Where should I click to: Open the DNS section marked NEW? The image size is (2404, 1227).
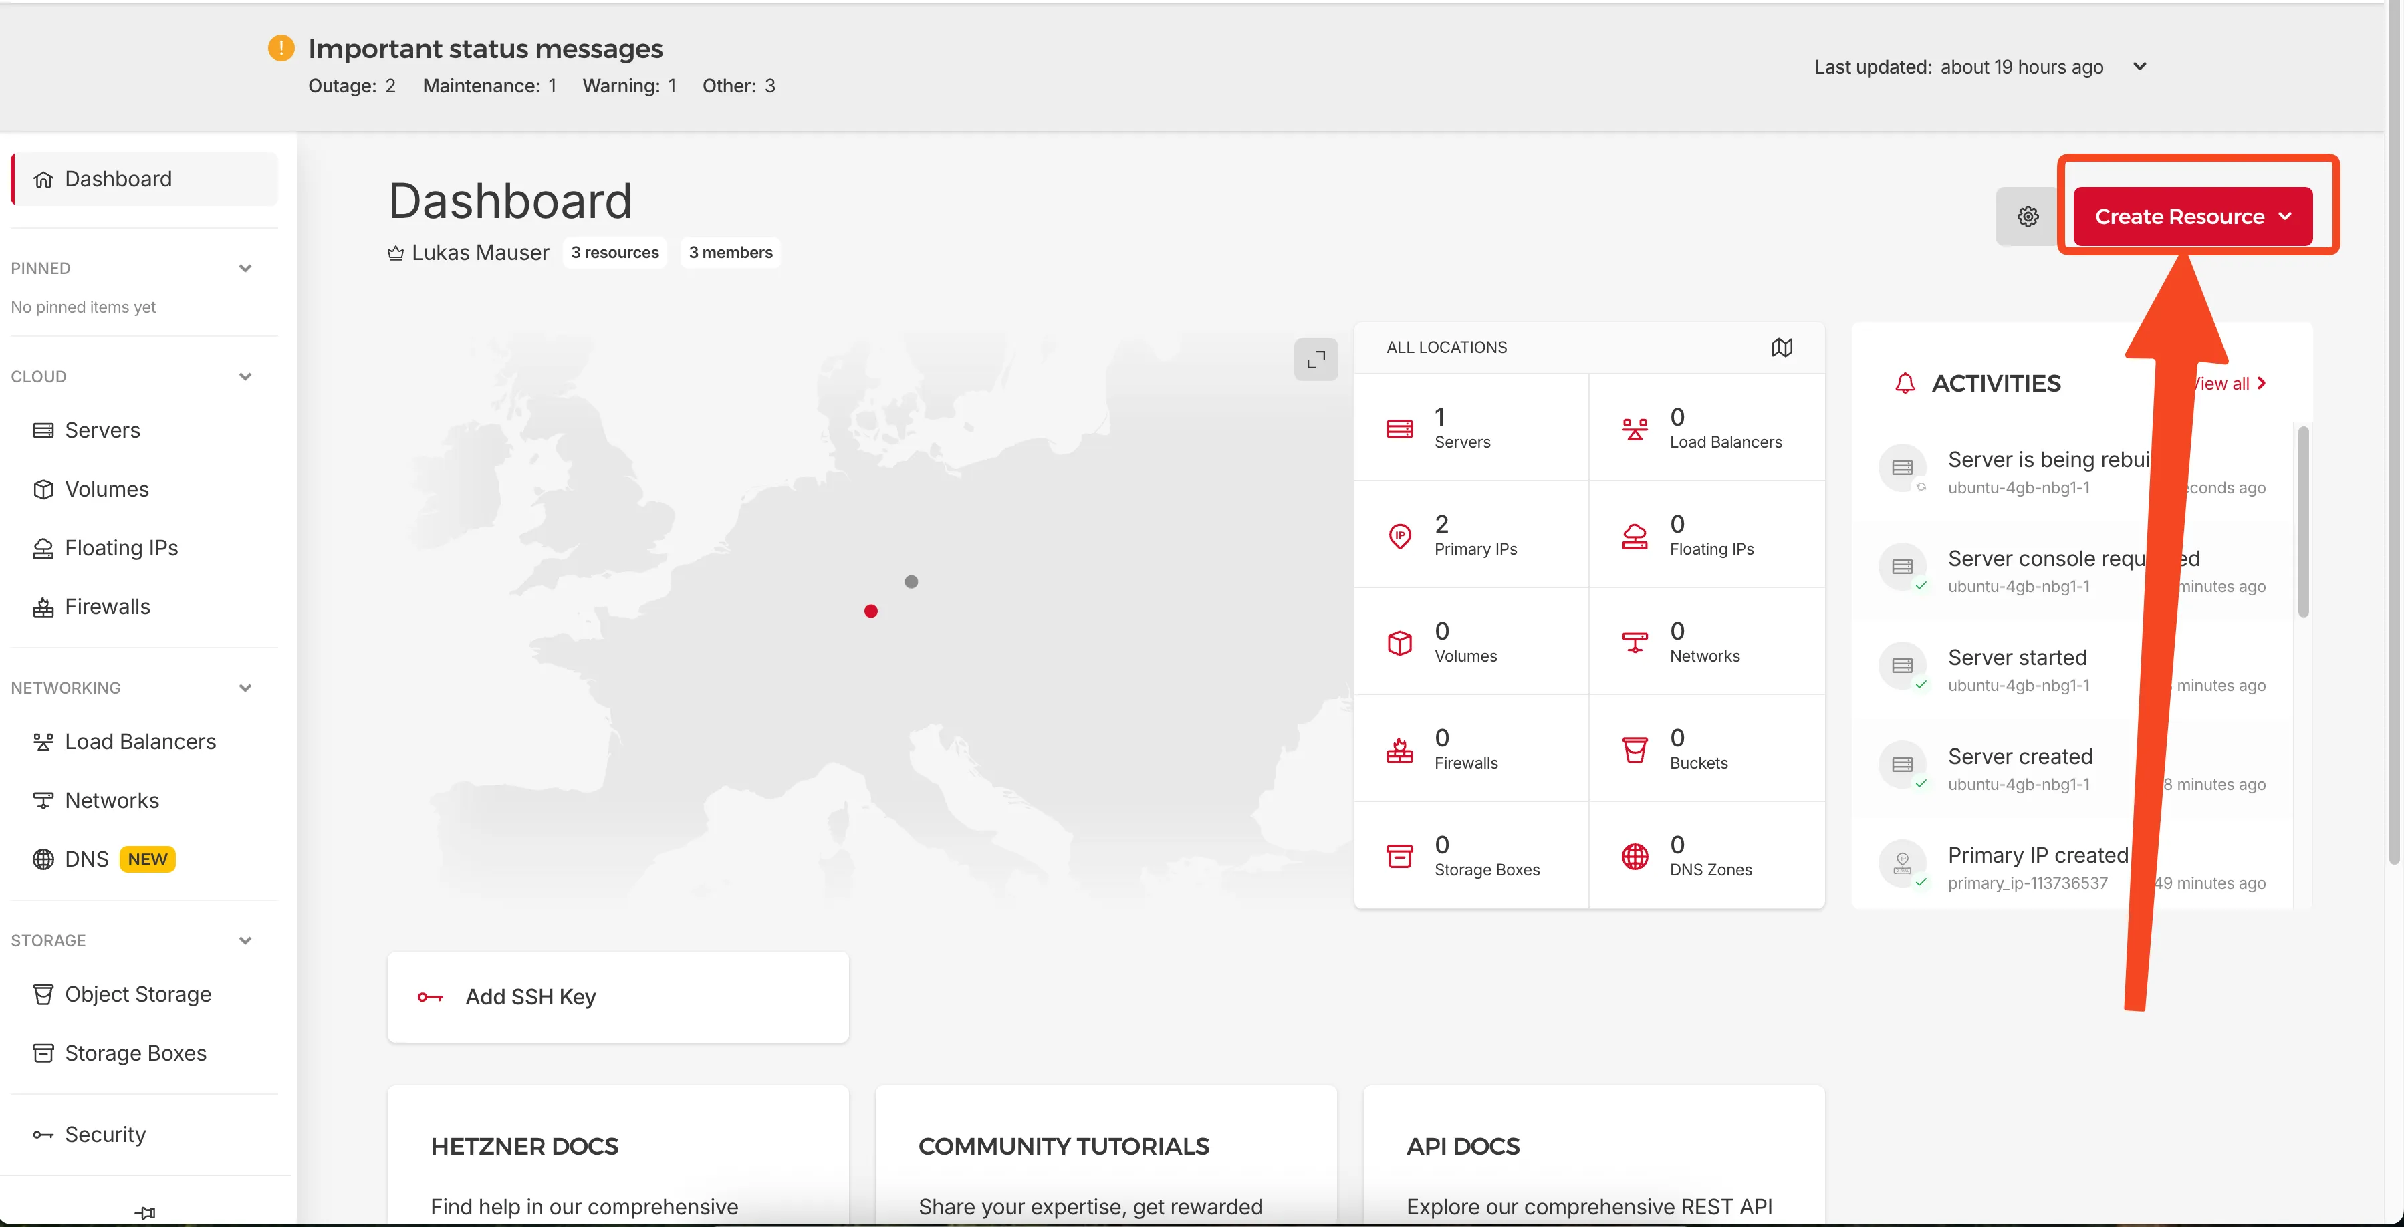point(43,859)
